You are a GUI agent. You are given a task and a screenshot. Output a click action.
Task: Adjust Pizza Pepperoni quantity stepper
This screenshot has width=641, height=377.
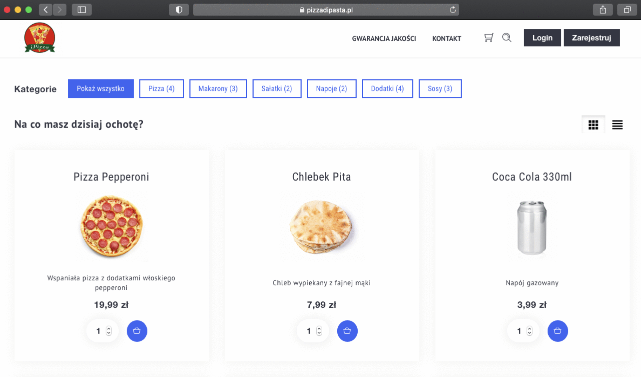[x=109, y=331]
